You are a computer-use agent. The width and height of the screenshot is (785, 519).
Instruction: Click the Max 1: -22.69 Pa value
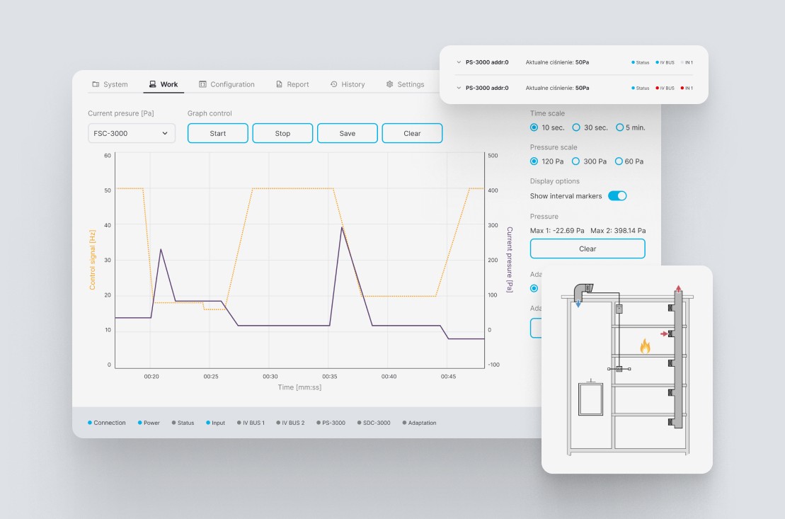[x=557, y=230]
